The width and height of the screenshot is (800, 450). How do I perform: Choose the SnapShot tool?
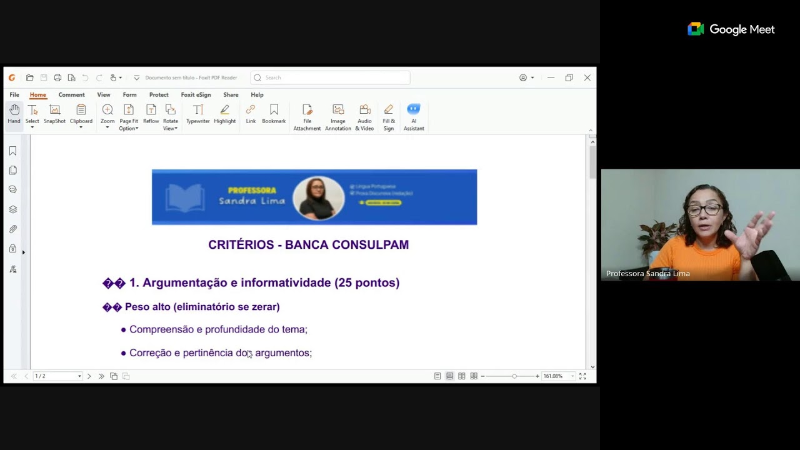54,114
